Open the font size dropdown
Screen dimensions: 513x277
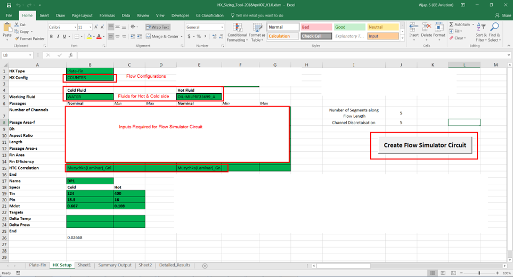[x=90, y=27]
